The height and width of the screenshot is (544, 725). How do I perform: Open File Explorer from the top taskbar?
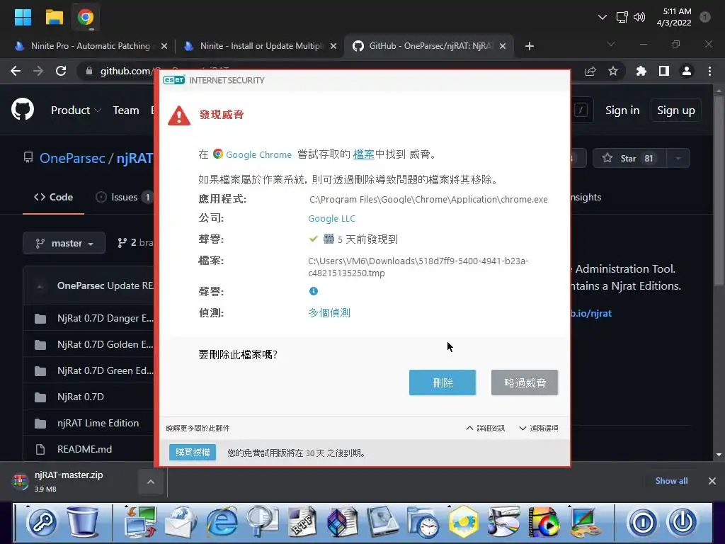[x=54, y=17]
